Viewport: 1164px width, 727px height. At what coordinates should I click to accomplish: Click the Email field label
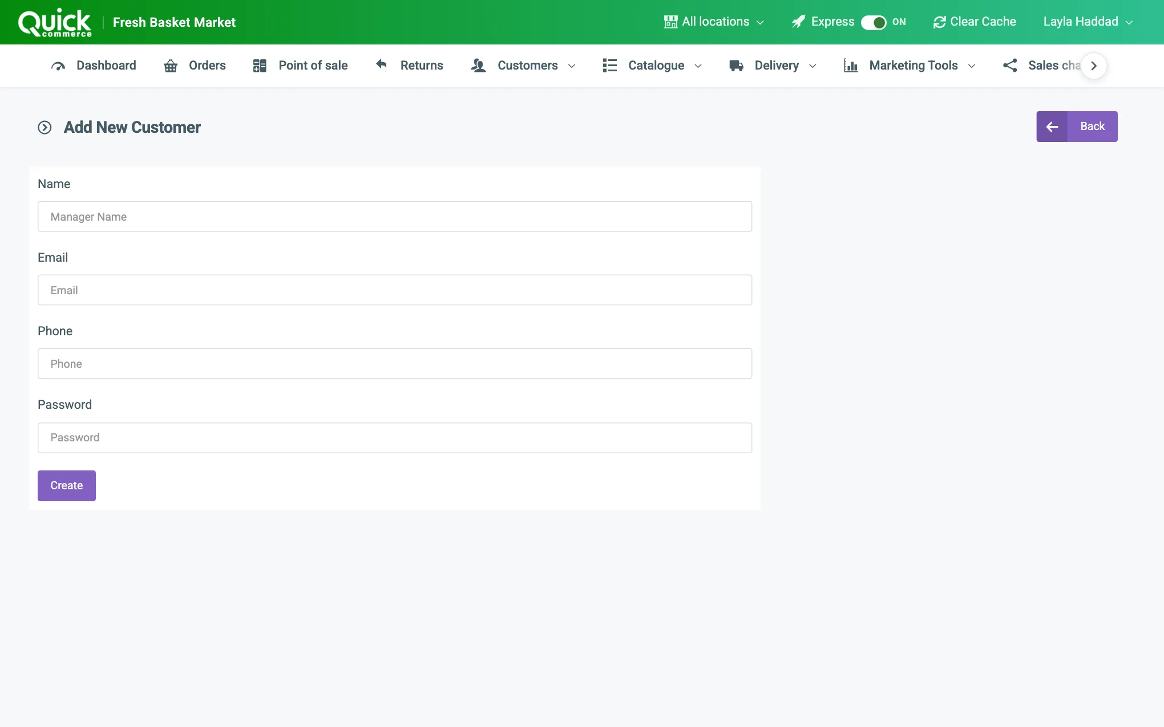[x=52, y=258]
